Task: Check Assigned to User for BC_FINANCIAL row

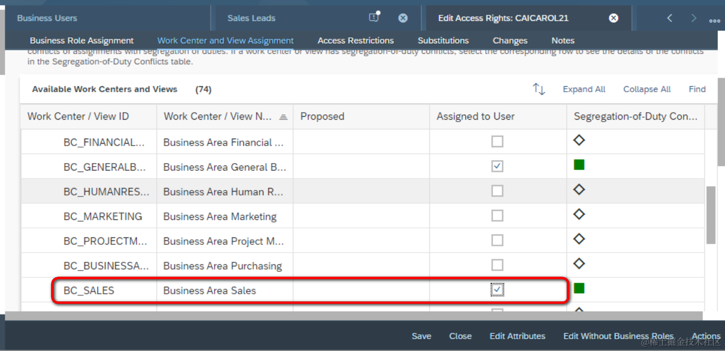Action: pyautogui.click(x=497, y=142)
